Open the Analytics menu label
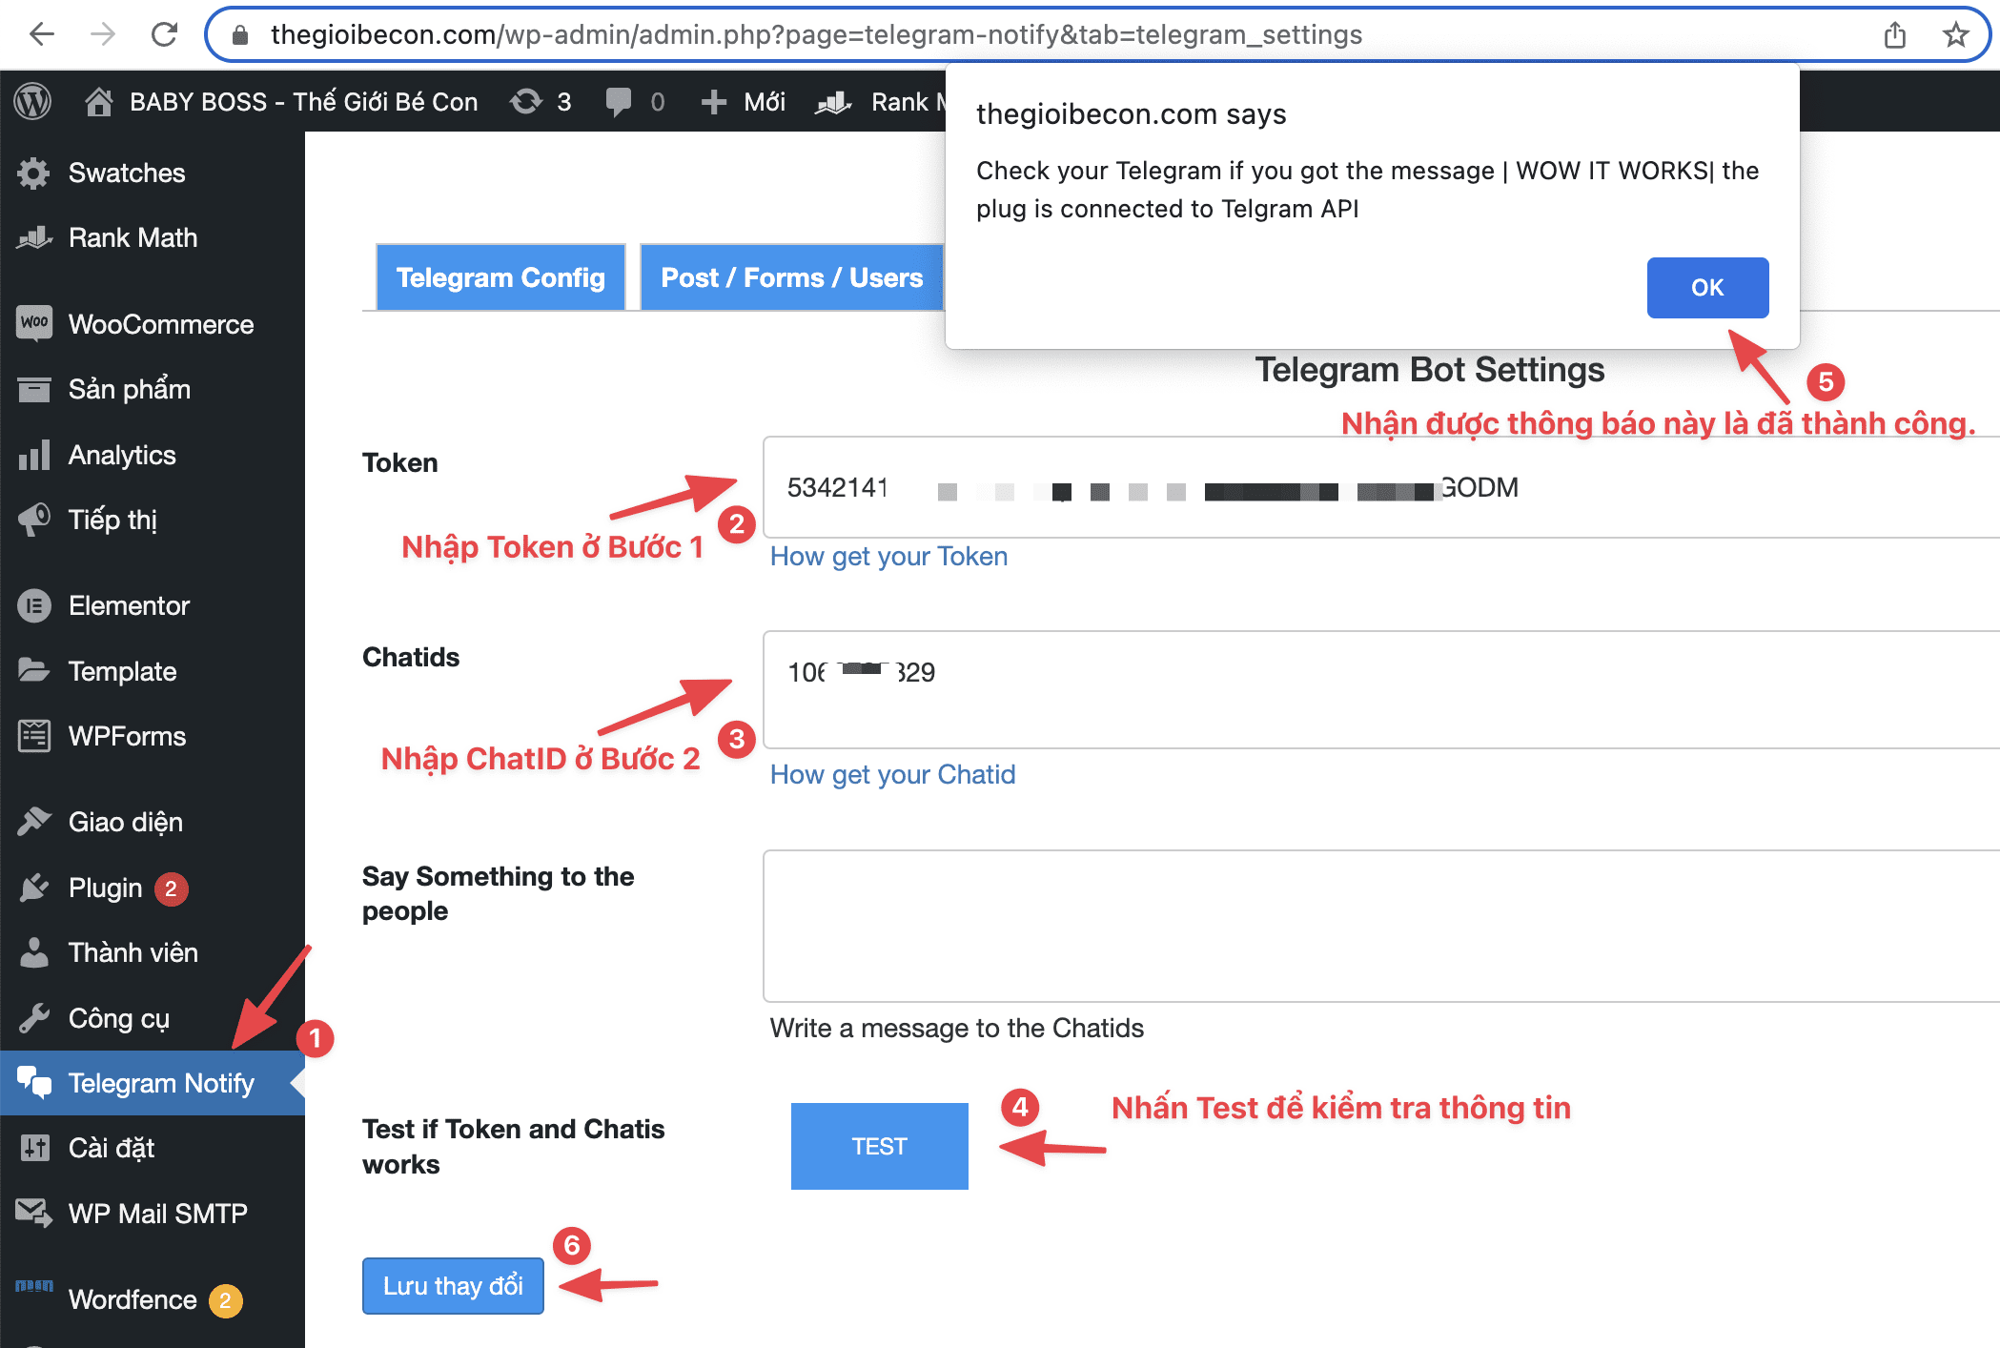This screenshot has width=2000, height=1348. pyautogui.click(x=122, y=455)
